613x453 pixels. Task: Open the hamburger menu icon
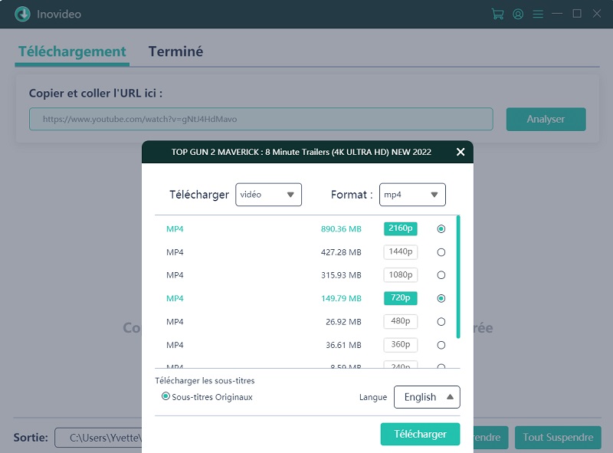(538, 14)
